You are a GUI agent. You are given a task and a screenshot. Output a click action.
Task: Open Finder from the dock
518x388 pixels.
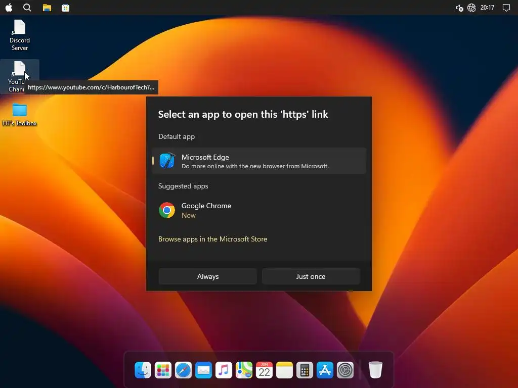click(143, 370)
